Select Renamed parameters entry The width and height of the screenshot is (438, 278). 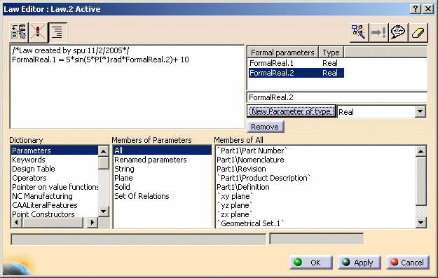click(163, 160)
